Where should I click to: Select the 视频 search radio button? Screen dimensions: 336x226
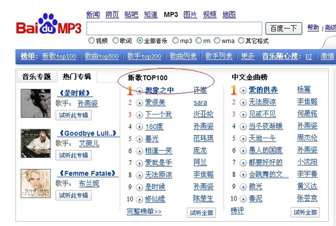[91, 40]
